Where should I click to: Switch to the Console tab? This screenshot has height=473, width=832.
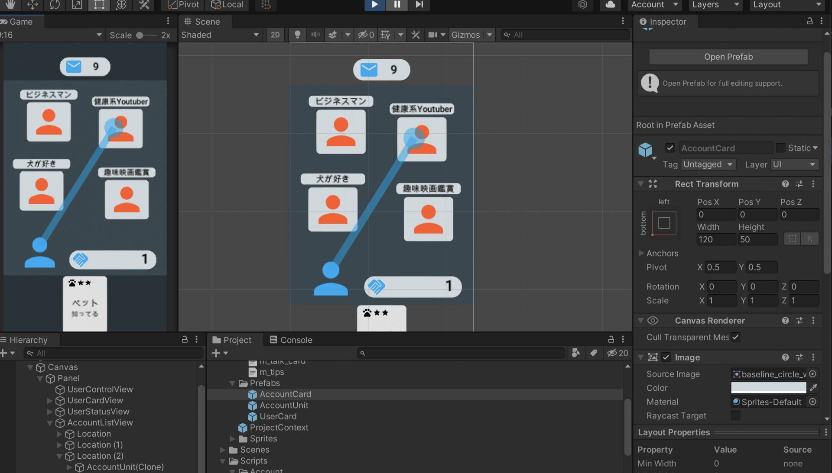291,340
